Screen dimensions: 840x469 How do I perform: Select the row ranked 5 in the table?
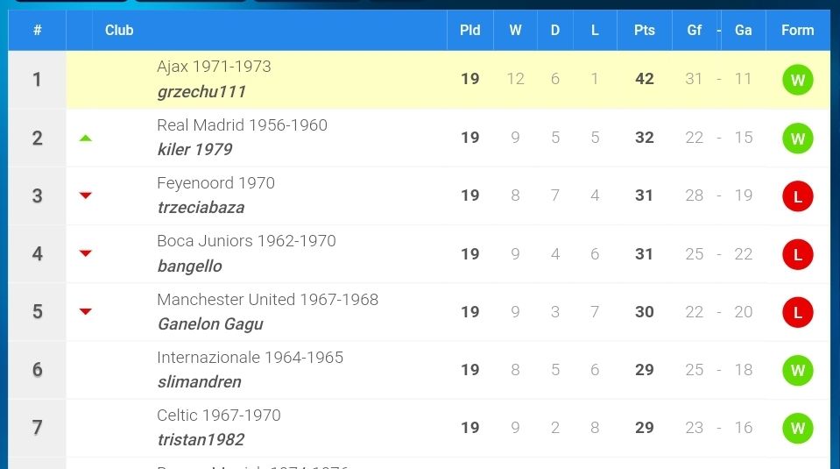[x=420, y=312]
